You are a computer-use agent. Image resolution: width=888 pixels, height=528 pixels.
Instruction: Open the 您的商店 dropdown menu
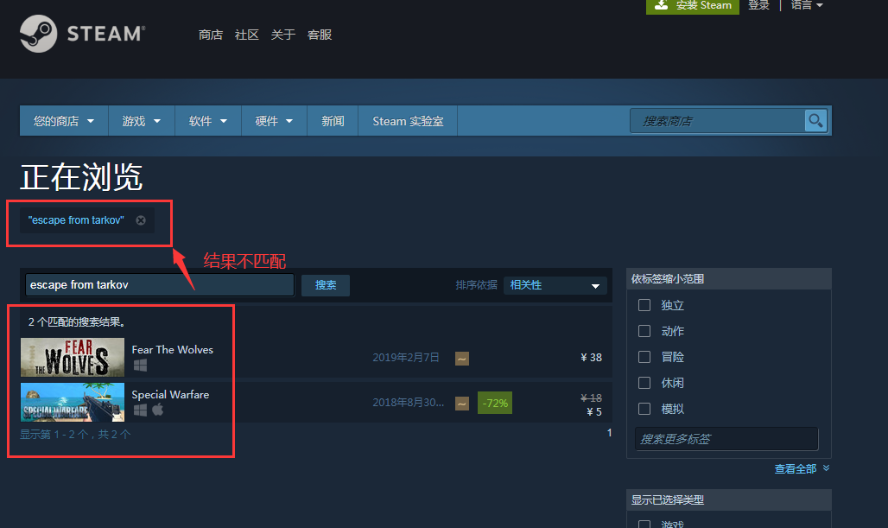pos(64,121)
